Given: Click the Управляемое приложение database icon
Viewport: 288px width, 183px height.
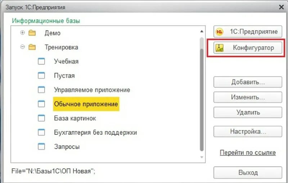Looking at the screenshot, I should (x=41, y=90).
